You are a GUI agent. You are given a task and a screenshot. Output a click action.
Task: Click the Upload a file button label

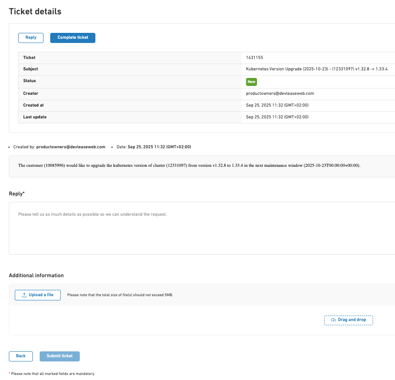(x=41, y=295)
